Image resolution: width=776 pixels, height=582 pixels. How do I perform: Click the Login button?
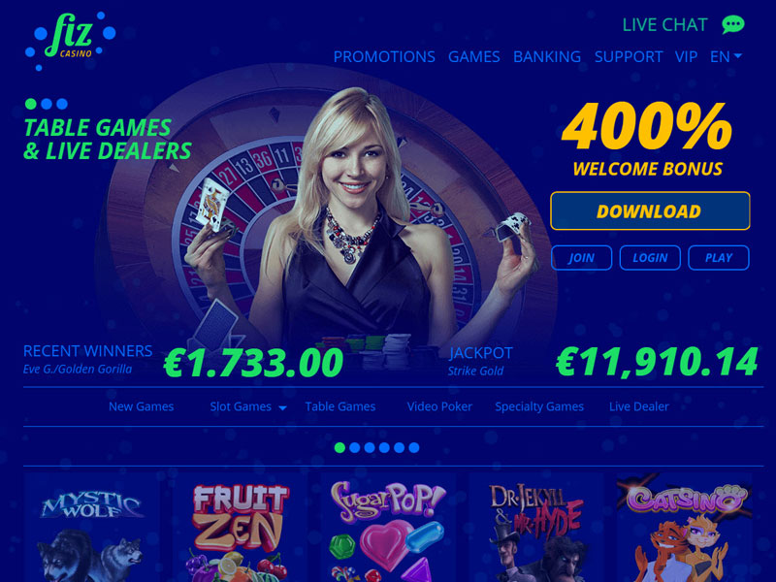(x=650, y=258)
